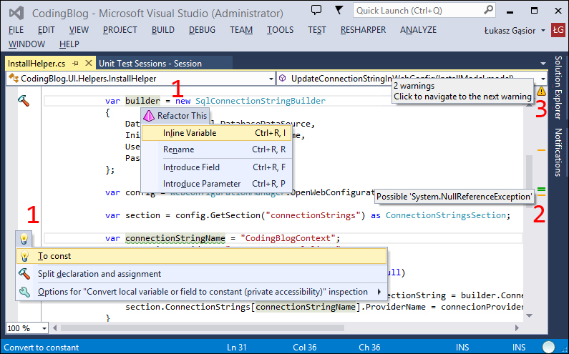Viewport: 569px width, 354px height.
Task: Select Introduce Parameter refactoring
Action: point(216,184)
